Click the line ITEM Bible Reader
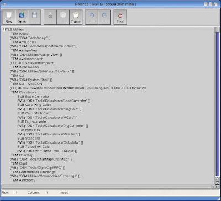 pos(24,67)
